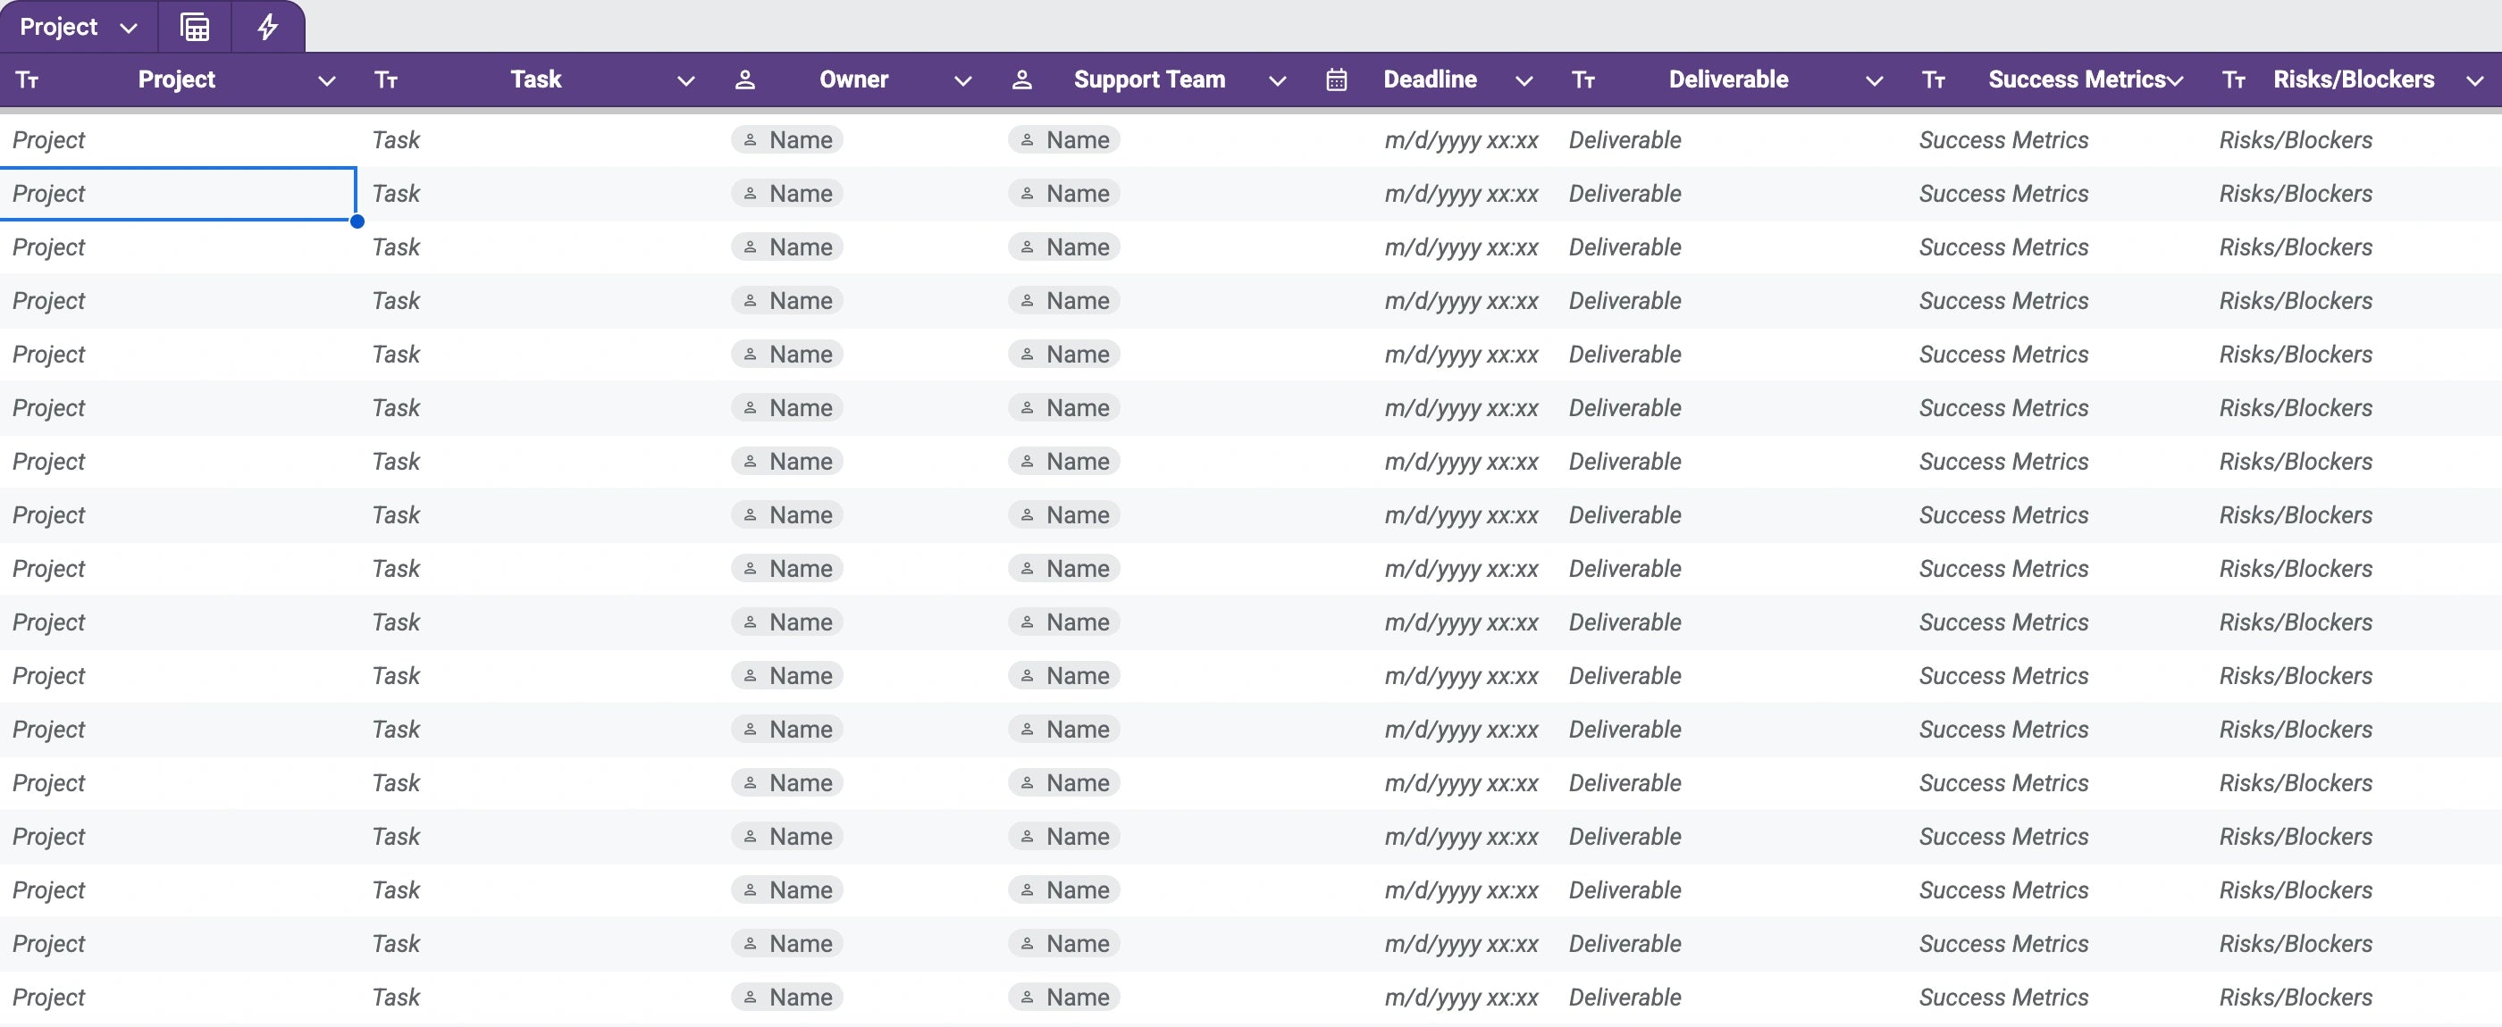Open the Owner column dropdown chevron

pyautogui.click(x=962, y=80)
